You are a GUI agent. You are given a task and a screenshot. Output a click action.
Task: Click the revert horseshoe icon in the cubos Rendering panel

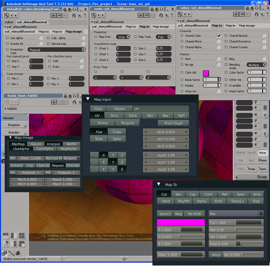point(74,16)
